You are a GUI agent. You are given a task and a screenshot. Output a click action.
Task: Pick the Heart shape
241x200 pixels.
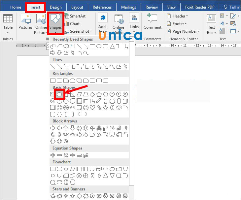[92, 108]
